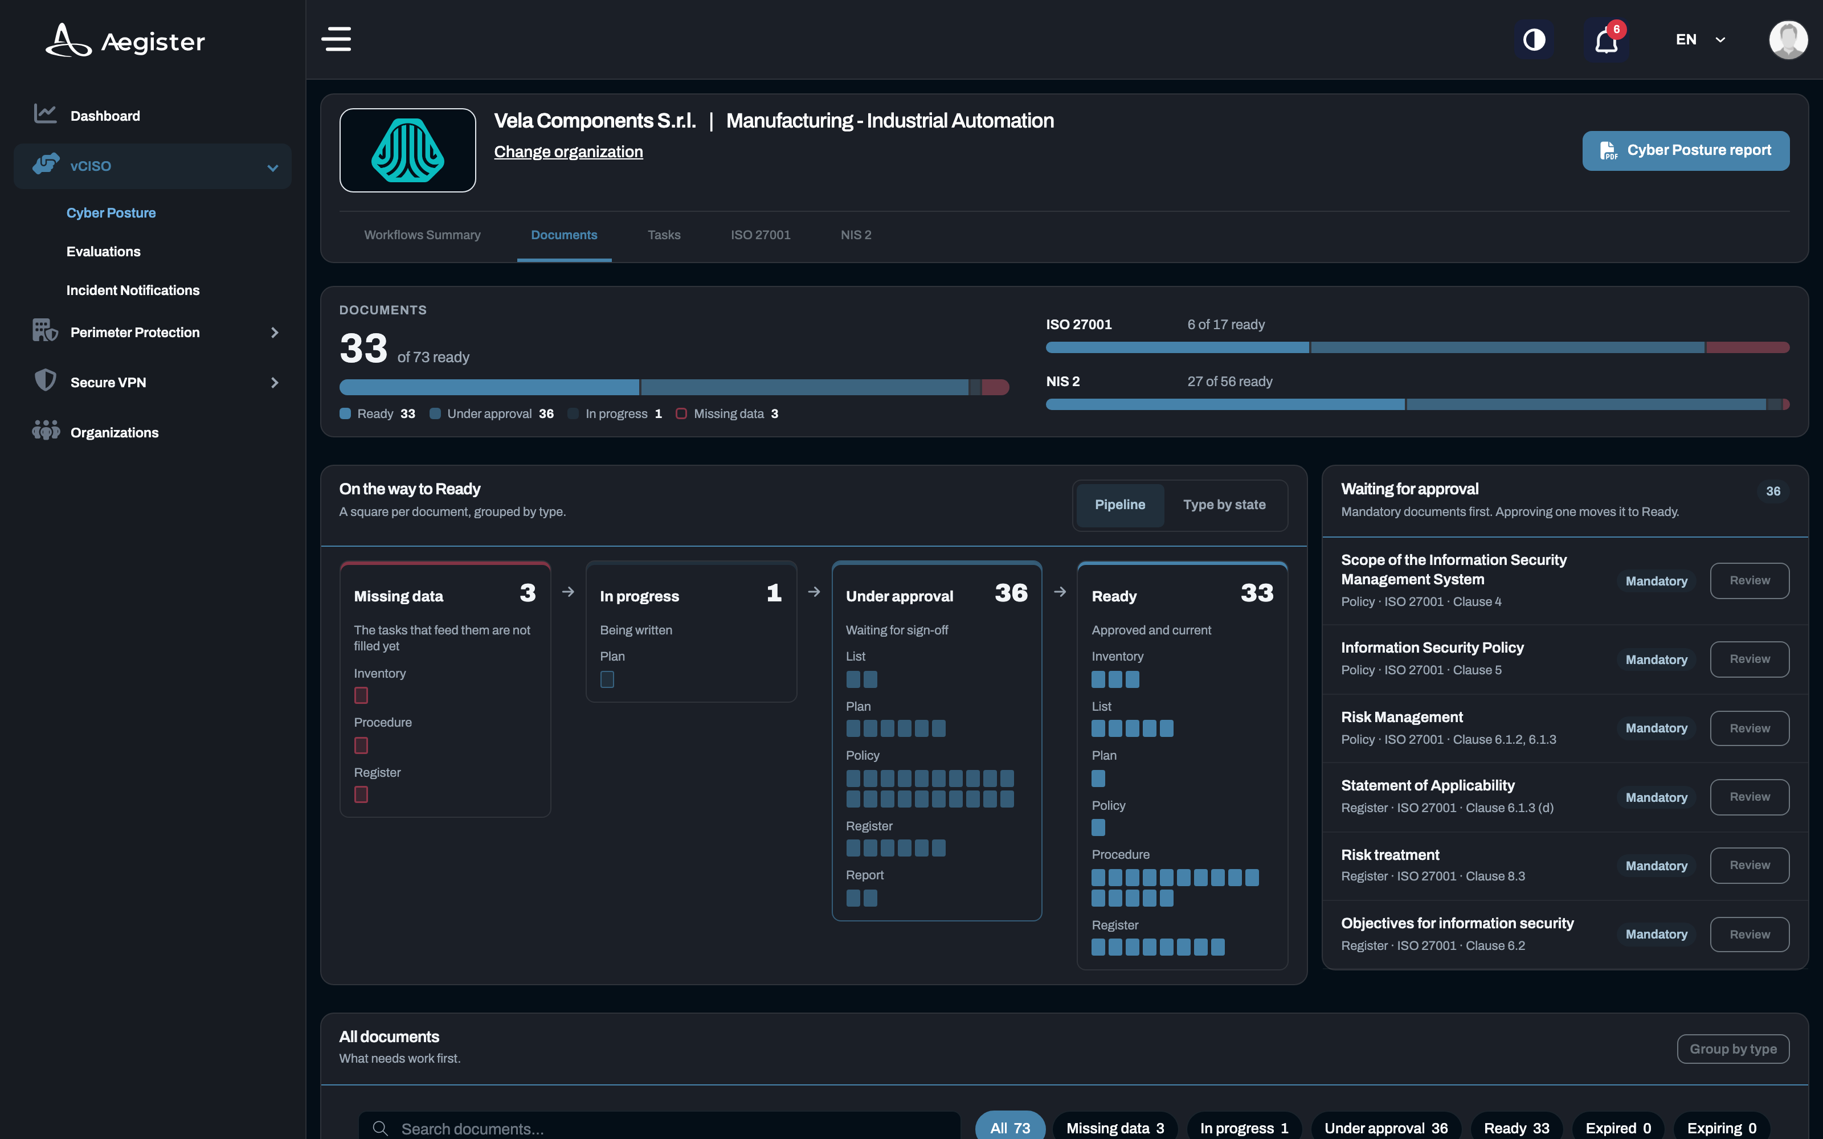Open the NIS 2 tab
The height and width of the screenshot is (1139, 1823).
856,235
